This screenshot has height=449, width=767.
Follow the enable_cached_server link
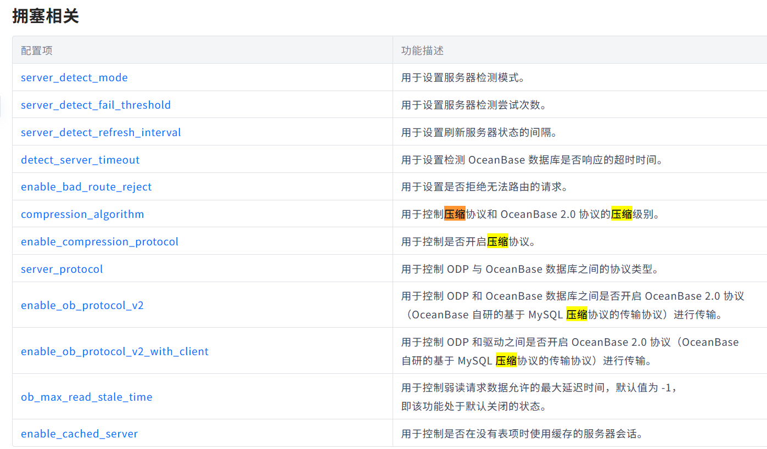coord(79,434)
